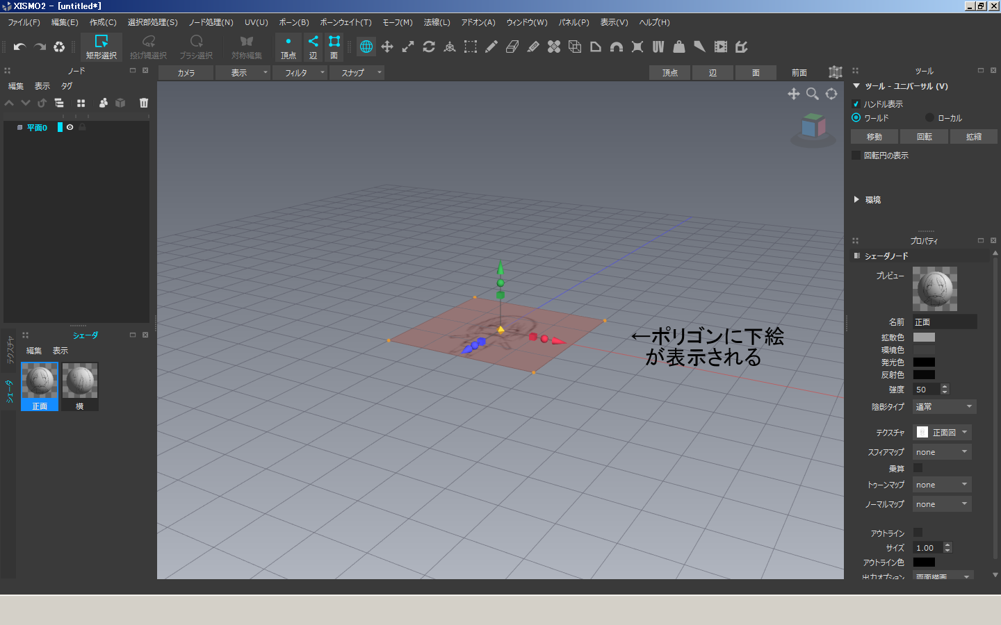Select the universal globe tool
The image size is (1001, 625).
click(366, 47)
